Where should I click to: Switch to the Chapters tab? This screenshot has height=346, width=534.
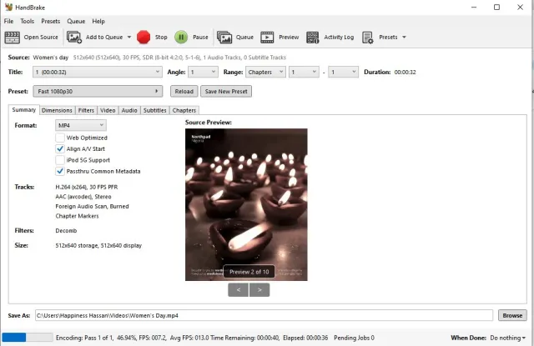[184, 110]
